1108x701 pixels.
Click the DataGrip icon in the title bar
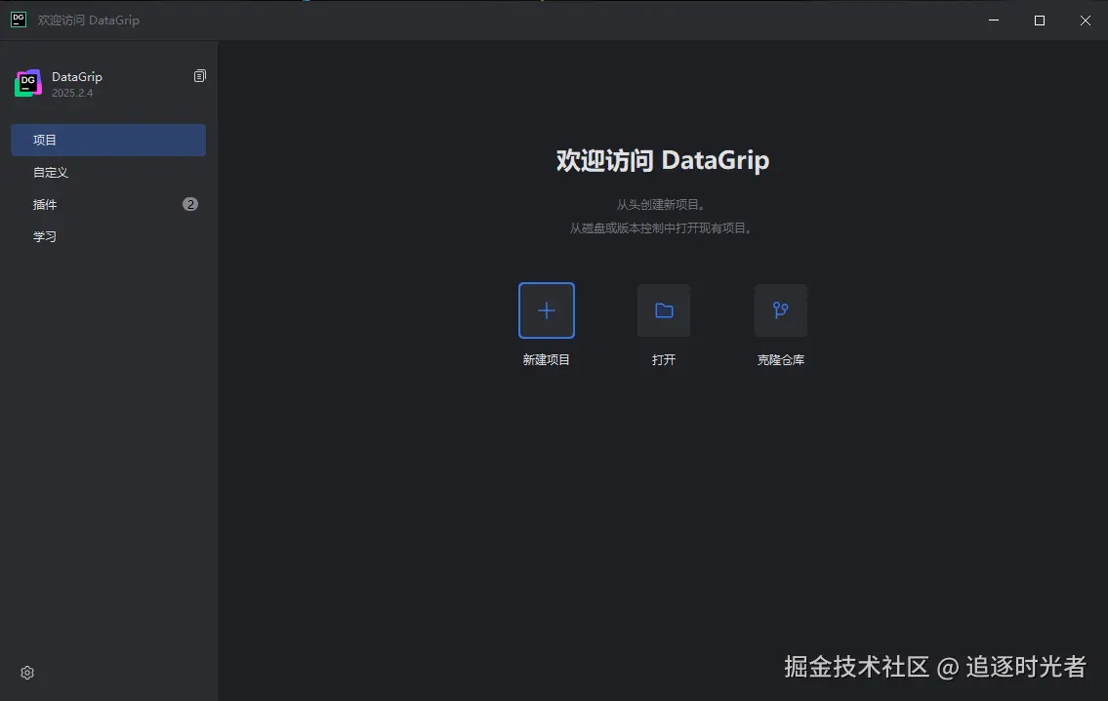click(x=19, y=20)
